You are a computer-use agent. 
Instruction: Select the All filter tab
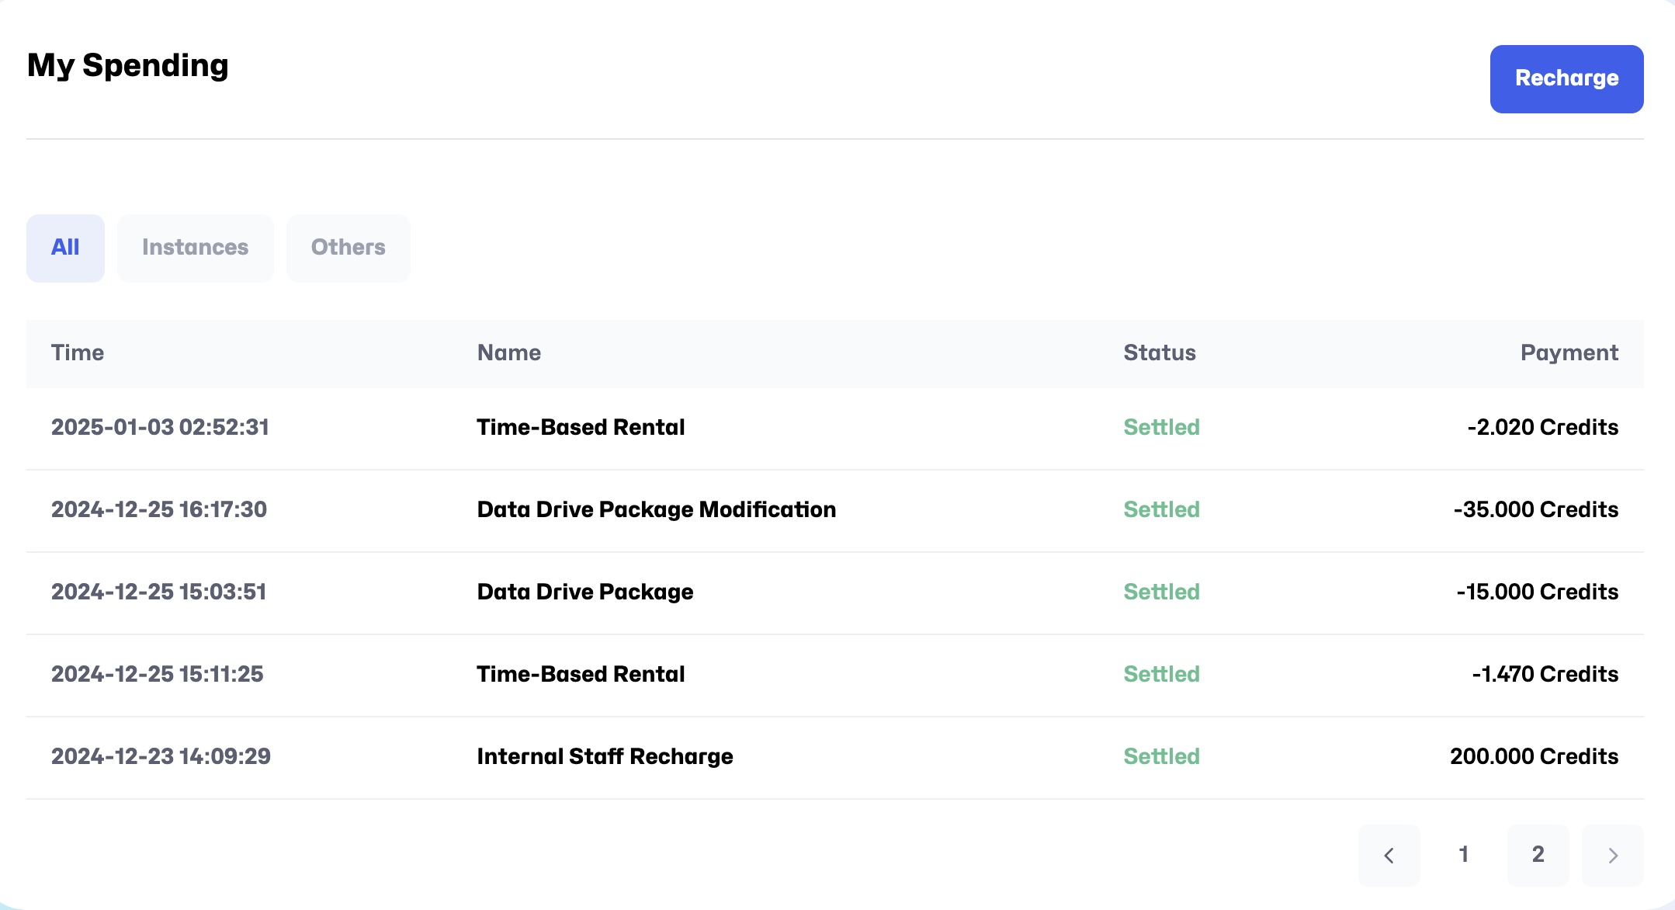pos(65,248)
